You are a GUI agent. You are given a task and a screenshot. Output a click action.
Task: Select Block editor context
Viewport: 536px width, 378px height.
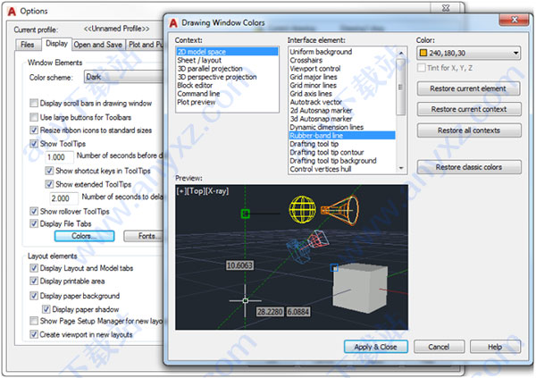(x=227, y=85)
